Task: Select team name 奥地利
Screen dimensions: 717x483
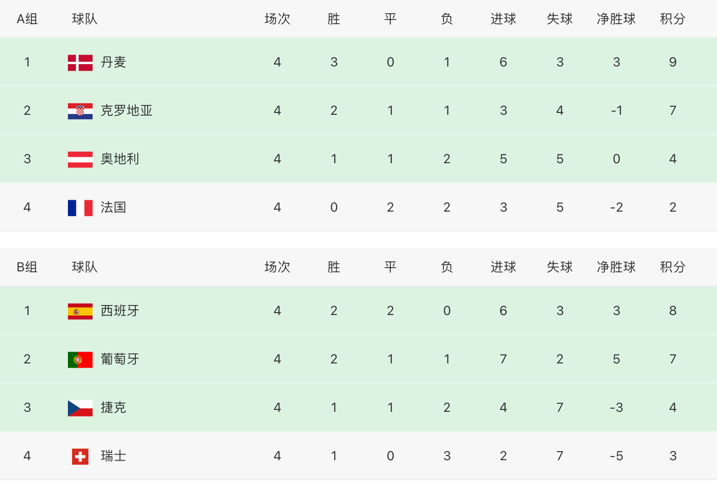Action: click(x=120, y=159)
